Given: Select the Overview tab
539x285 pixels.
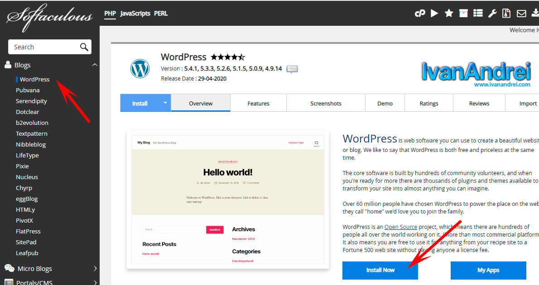Looking at the screenshot, I should point(200,103).
